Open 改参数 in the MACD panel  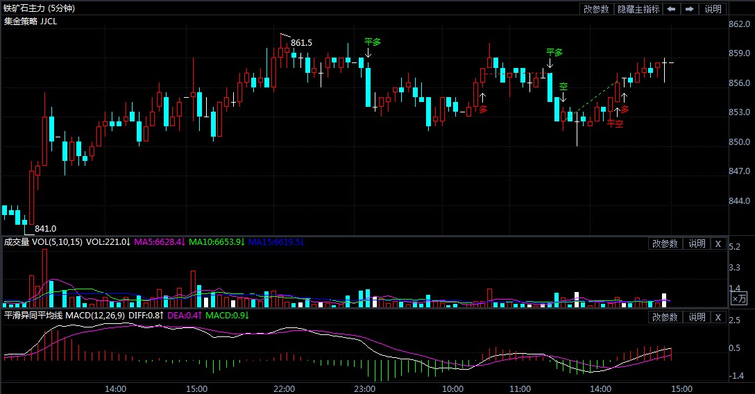664,317
